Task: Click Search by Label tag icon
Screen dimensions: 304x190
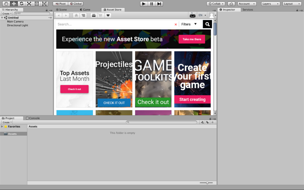Action: pyautogui.click(x=207, y=122)
